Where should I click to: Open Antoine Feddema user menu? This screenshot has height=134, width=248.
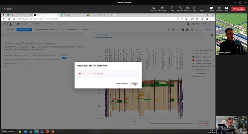pos(199,24)
